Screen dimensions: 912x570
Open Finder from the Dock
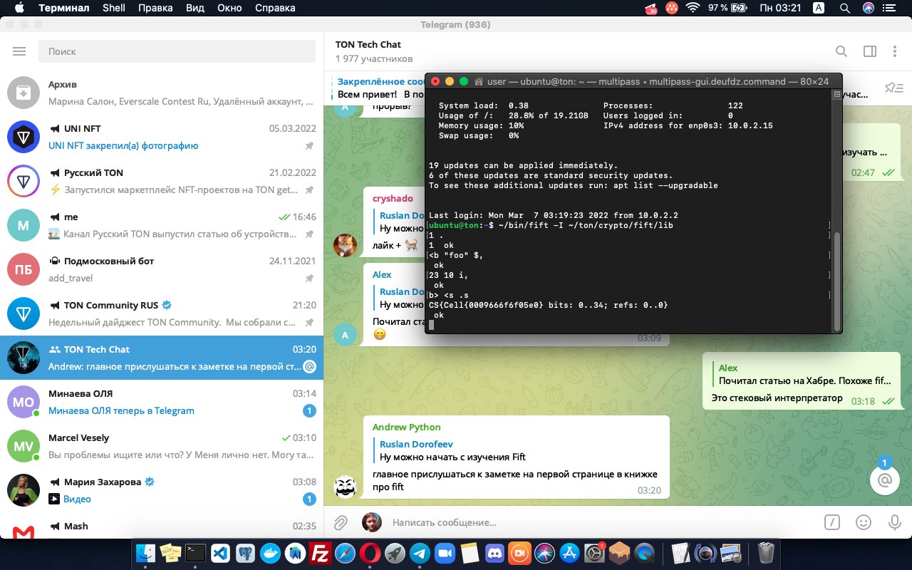[145, 552]
